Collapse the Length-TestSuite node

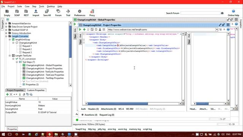tap(9, 56)
